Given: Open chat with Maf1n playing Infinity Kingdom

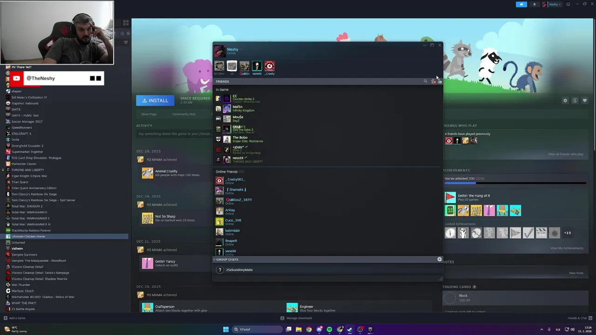Looking at the screenshot, I should pos(327,108).
